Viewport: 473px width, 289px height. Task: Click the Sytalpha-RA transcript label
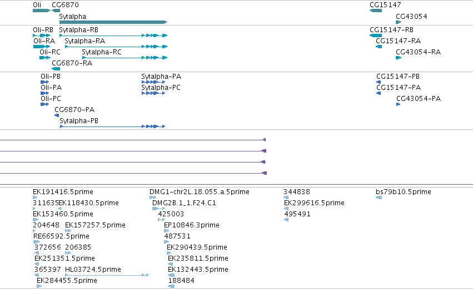click(x=85, y=41)
